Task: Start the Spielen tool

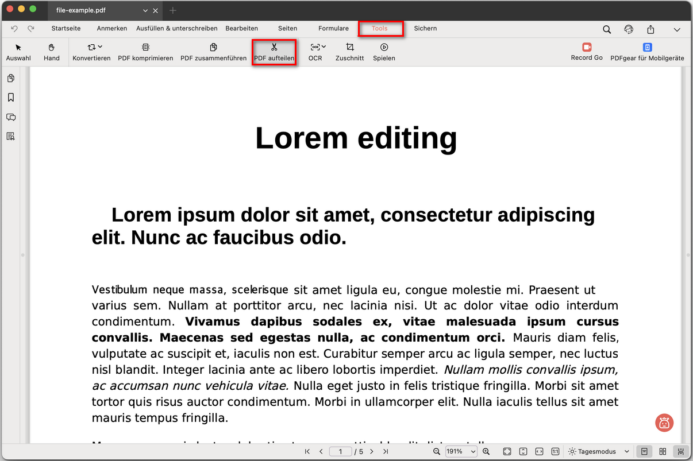Action: point(384,52)
